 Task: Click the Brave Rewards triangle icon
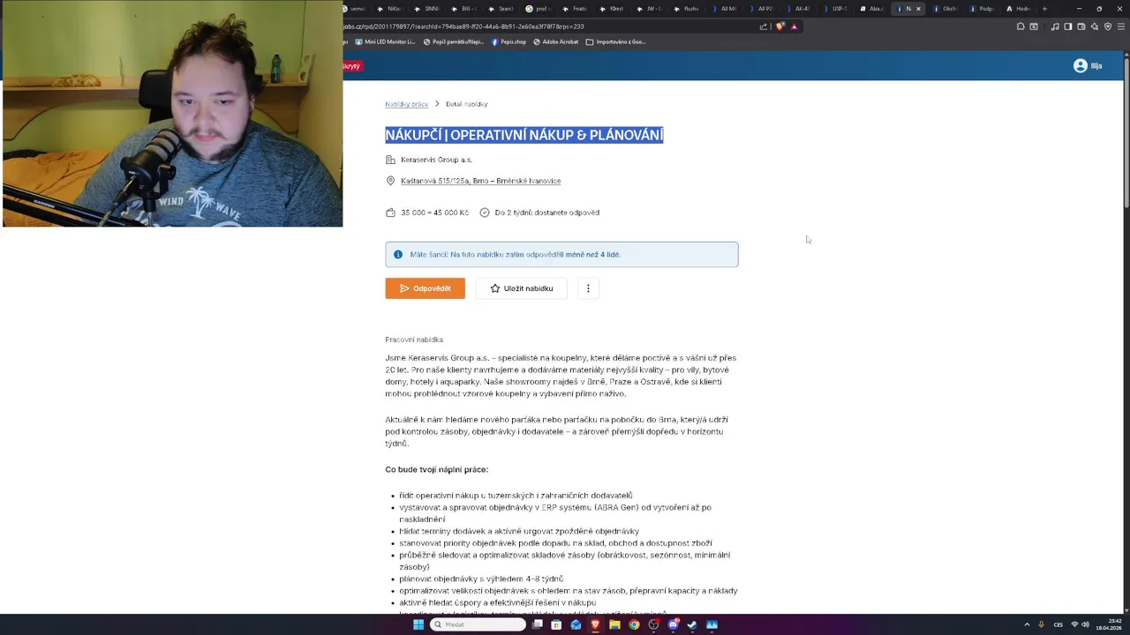click(x=794, y=26)
